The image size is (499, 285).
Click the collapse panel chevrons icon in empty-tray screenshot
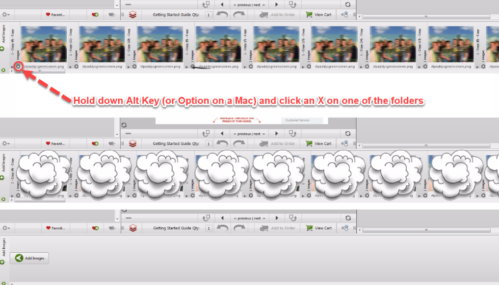tap(344, 228)
